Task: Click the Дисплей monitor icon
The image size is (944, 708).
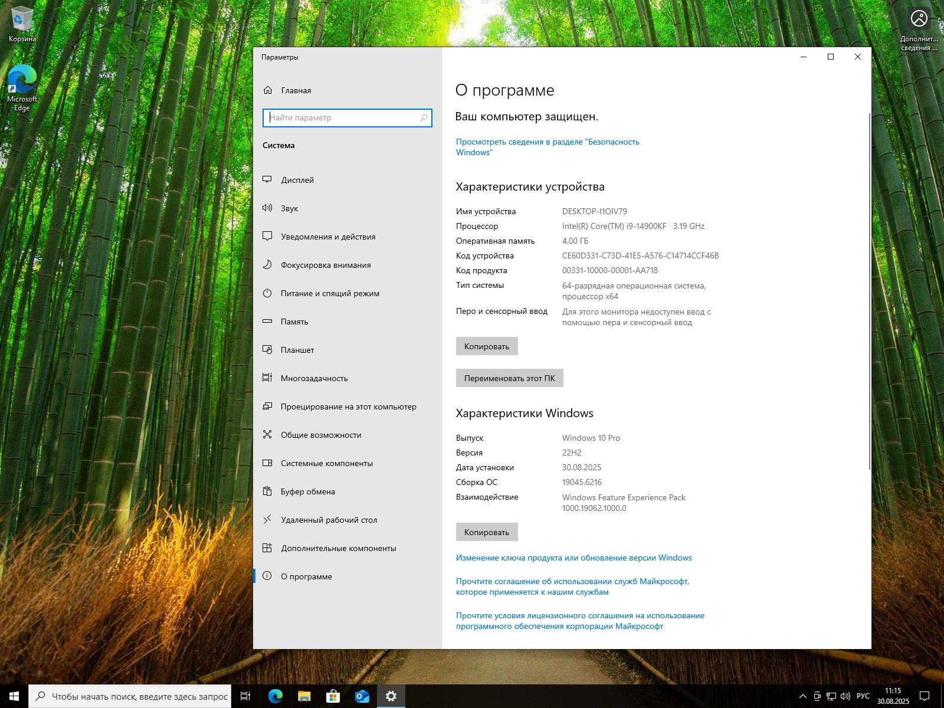Action: click(x=267, y=179)
